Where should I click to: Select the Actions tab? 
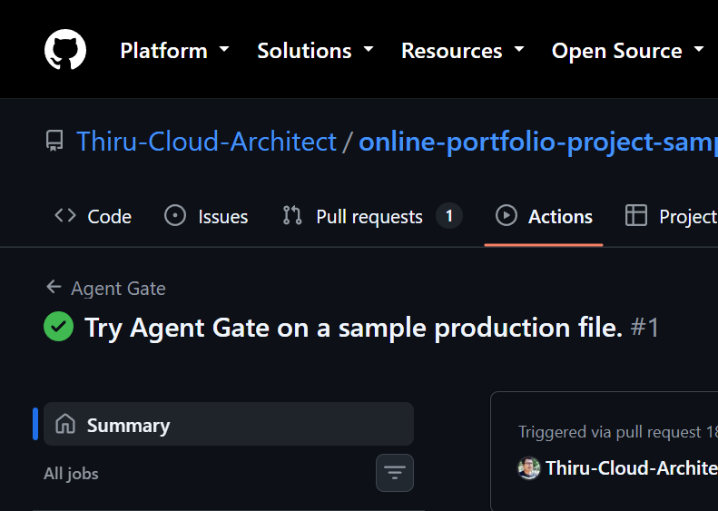click(x=544, y=217)
